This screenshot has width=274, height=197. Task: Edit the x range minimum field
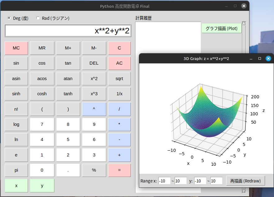164,181
